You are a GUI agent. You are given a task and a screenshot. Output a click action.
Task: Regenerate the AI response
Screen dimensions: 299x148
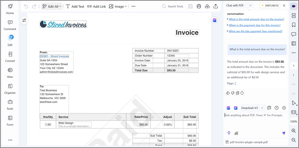[x=242, y=93]
